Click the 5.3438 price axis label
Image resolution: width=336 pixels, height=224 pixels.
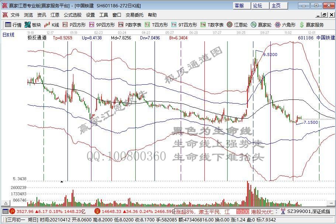20,179
